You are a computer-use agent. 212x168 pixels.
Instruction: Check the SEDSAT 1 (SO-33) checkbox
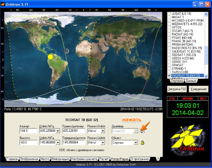169,55
